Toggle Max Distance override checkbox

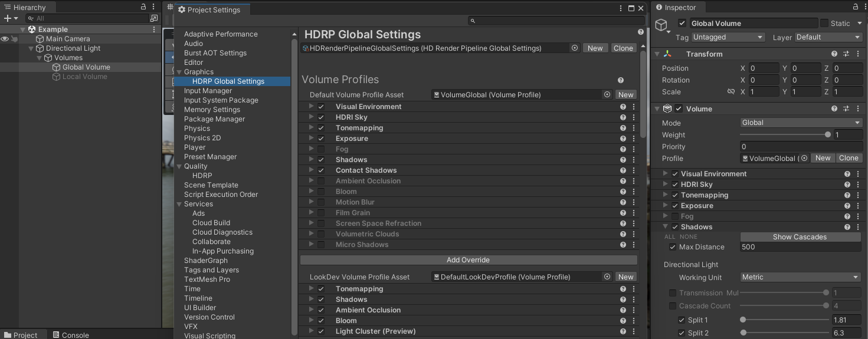click(x=673, y=247)
